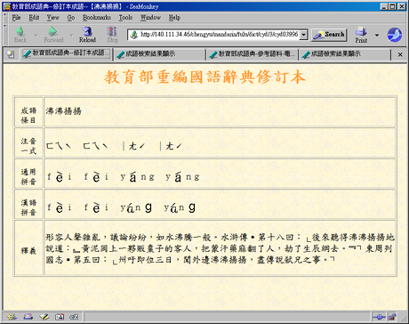The image size is (409, 324).
Task: Open Navigator from the status bar icon
Action: 12,317
